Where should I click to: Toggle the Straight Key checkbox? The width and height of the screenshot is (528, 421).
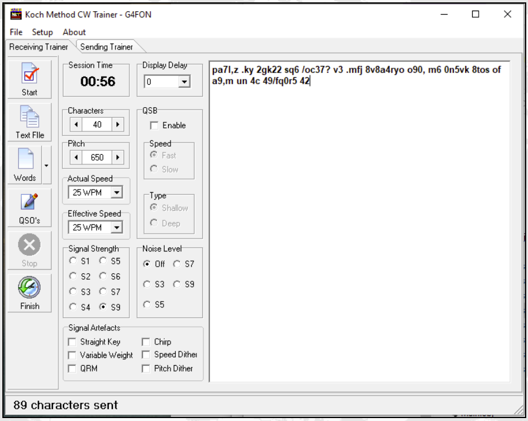tap(72, 342)
